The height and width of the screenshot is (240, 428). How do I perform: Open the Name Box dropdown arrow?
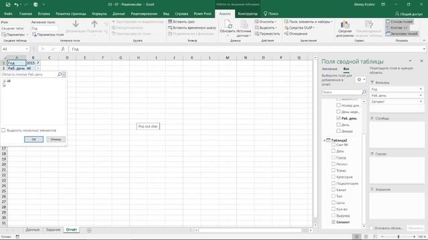tap(27, 49)
